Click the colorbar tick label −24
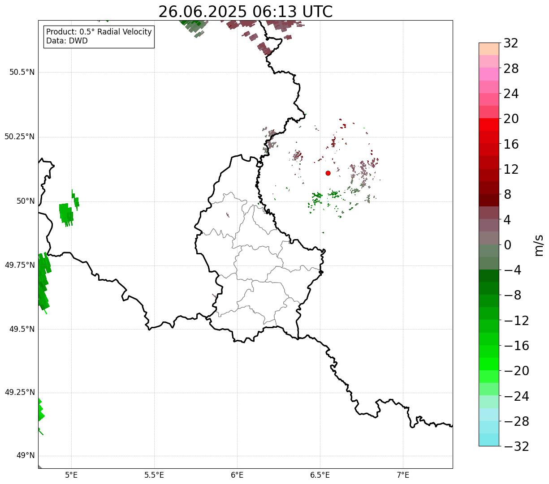Screen dimensions: 549x484 pos(516,396)
